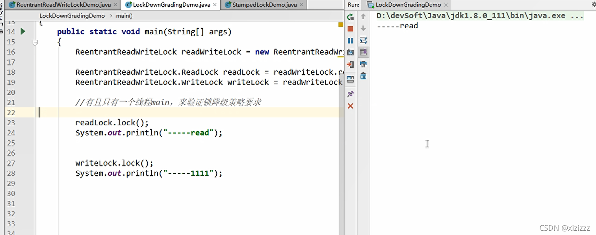Print console output with printer icon
This screenshot has height=235, width=596.
click(x=363, y=64)
